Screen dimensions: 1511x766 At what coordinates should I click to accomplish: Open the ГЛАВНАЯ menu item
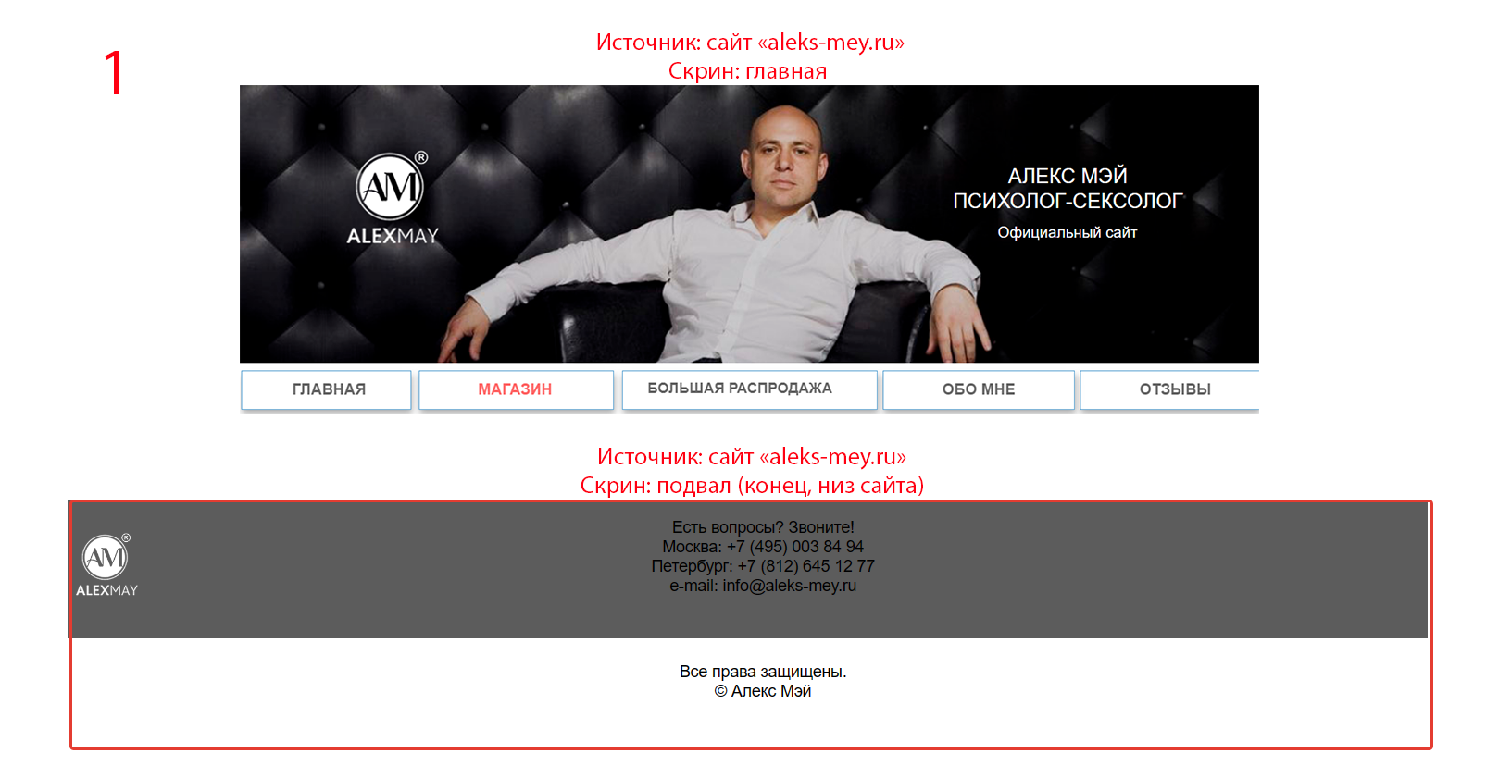tap(326, 389)
